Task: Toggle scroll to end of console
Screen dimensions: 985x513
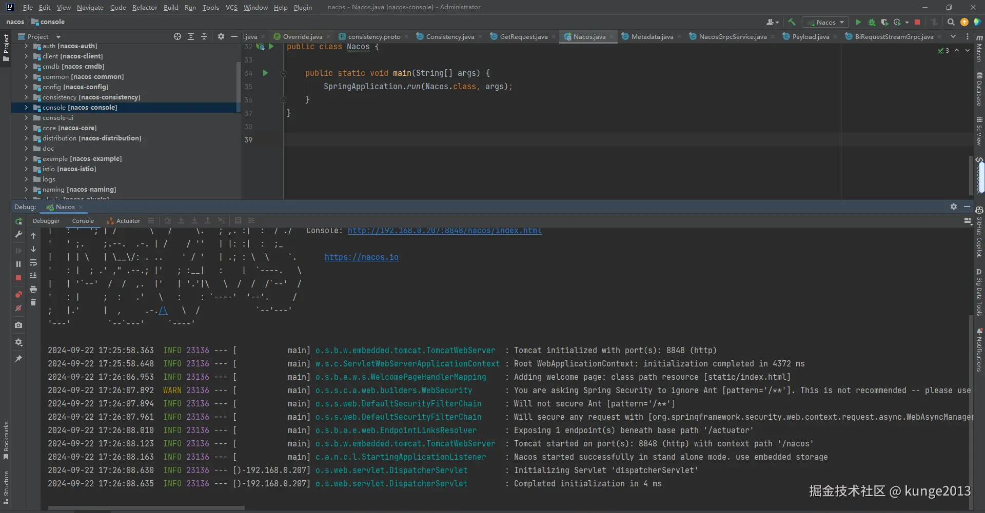Action: coord(33,276)
